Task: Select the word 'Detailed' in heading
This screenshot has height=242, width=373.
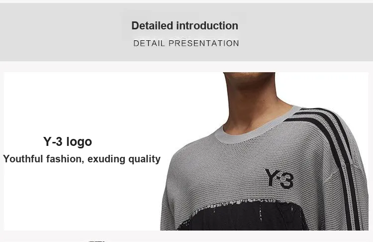Action: click(152, 26)
